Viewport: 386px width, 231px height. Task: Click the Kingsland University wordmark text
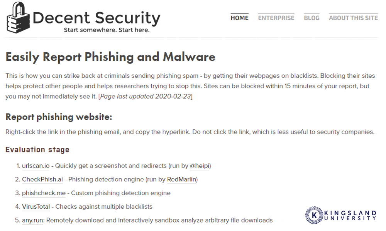click(350, 215)
